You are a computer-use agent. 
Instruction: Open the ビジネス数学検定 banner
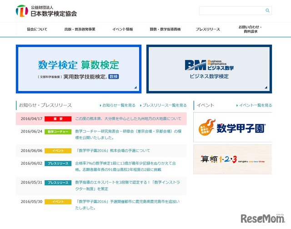(209, 69)
